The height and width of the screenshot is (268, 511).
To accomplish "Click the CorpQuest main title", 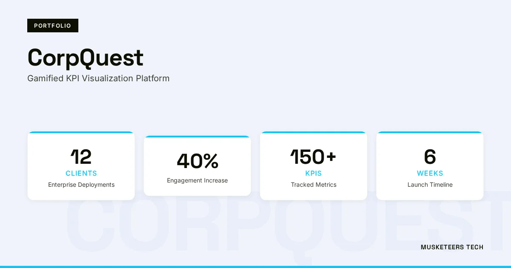I will point(85,58).
